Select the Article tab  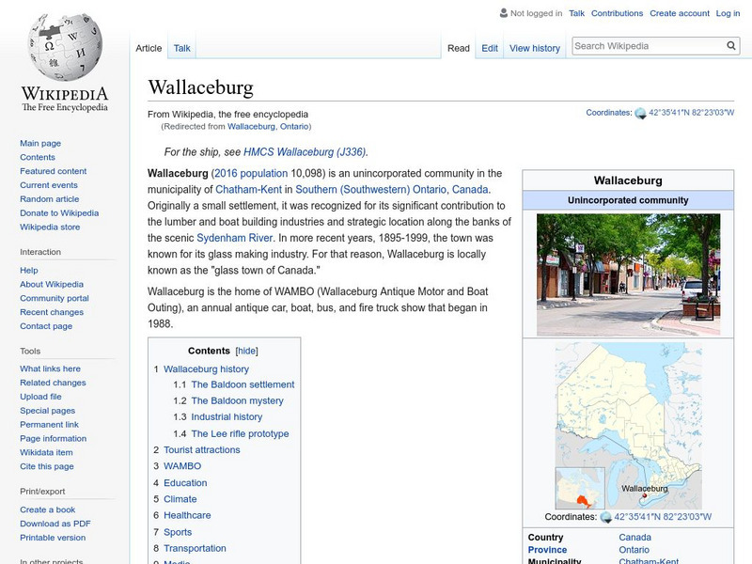coord(149,48)
